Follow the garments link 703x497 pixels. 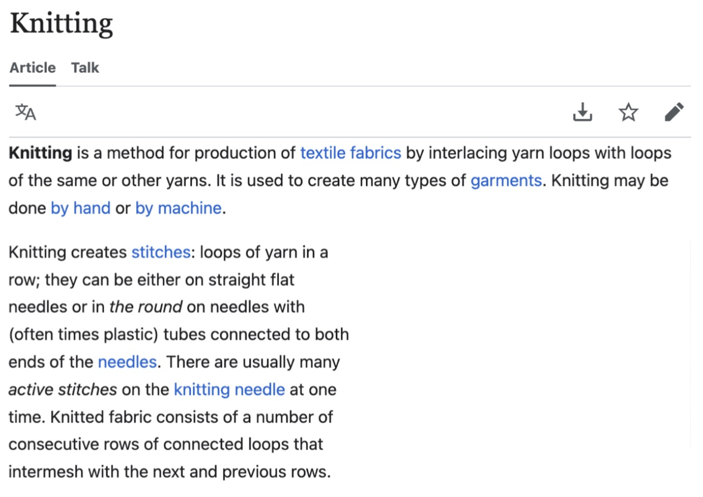coord(506,181)
